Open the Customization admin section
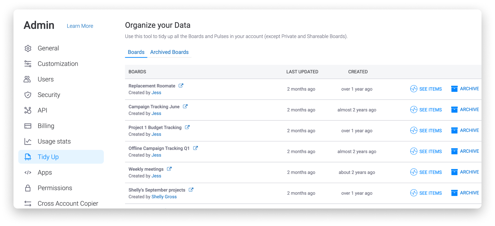This screenshot has height=226, width=495. tap(58, 64)
